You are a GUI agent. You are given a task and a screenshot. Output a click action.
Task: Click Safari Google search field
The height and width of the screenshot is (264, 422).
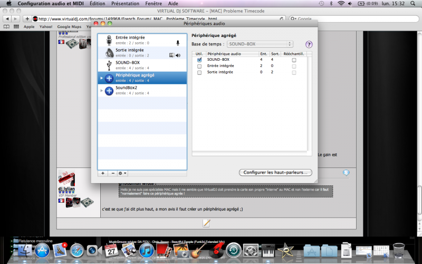[x=354, y=18]
